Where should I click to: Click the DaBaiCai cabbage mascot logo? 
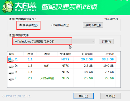(x=8, y=7)
